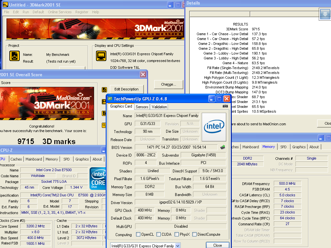Click the icon next to Edit Description
The height and width of the screenshot is (248, 331).
point(104,90)
